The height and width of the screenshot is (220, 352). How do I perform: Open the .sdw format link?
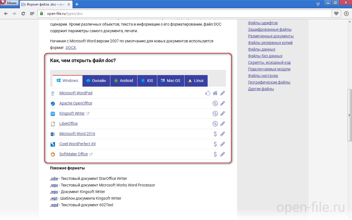(x=54, y=178)
